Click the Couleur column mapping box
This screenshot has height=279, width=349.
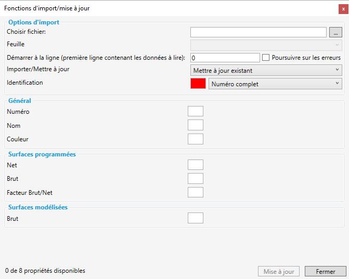pyautogui.click(x=195, y=139)
